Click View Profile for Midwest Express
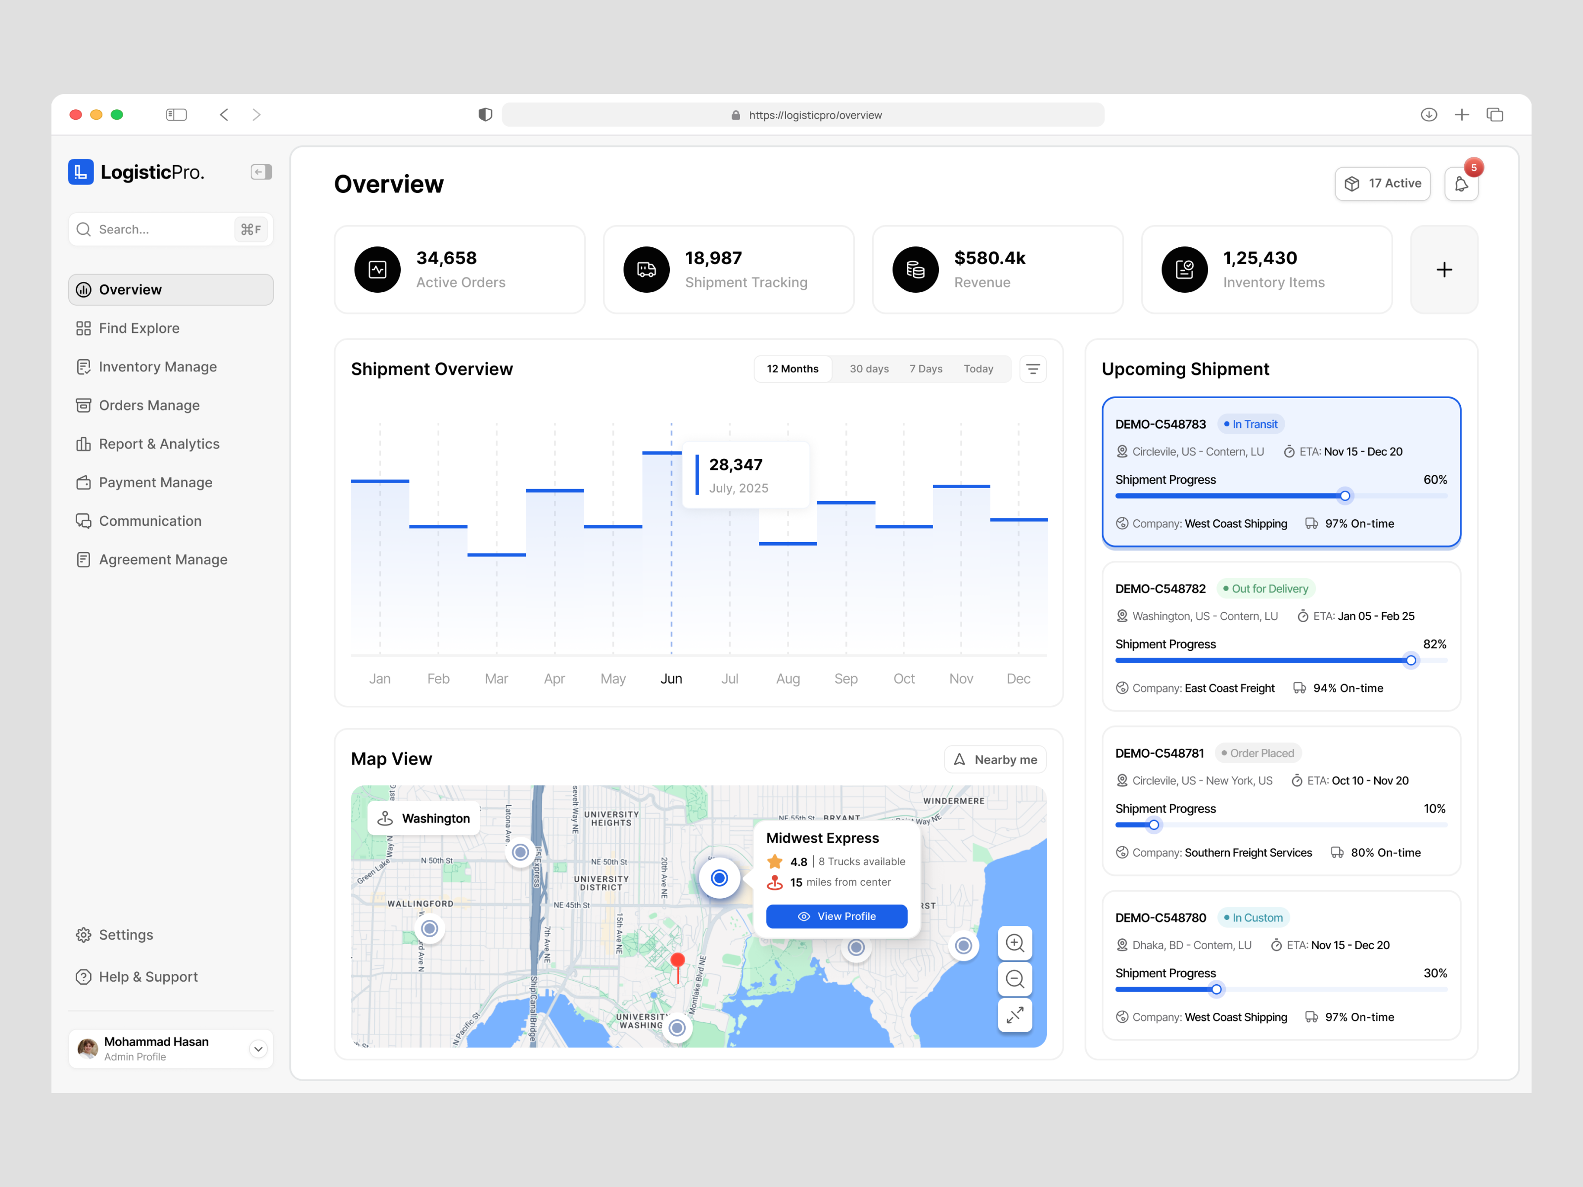Viewport: 1583px width, 1187px height. pos(836,916)
